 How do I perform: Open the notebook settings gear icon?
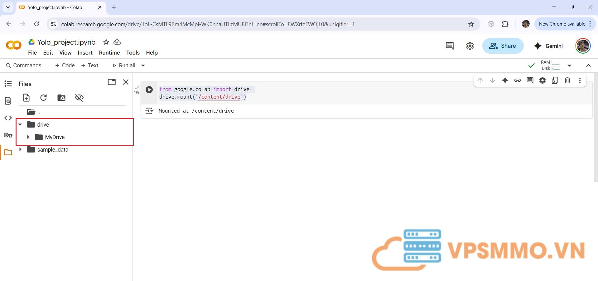pos(470,46)
